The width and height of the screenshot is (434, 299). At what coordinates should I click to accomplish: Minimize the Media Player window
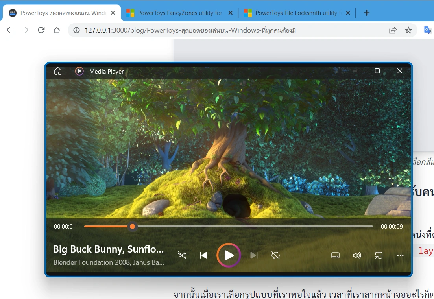[x=355, y=71]
